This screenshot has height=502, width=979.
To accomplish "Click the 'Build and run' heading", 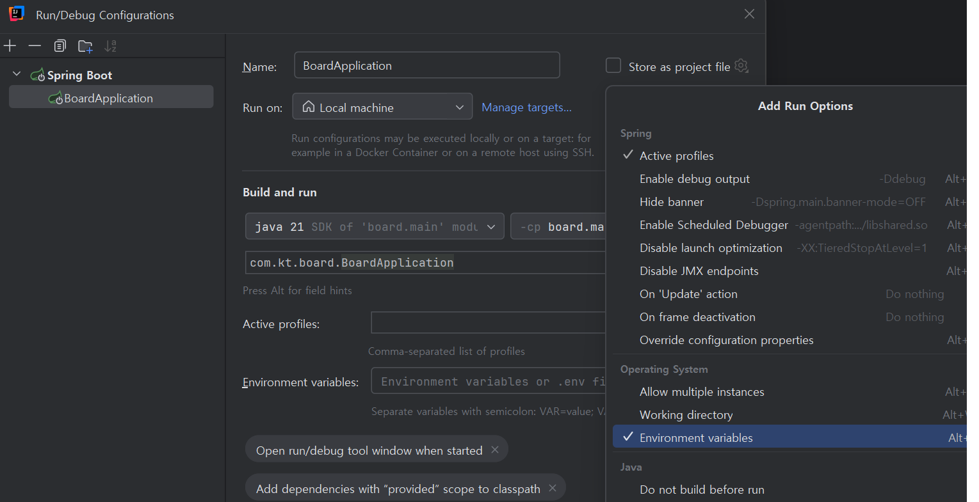I will click(280, 192).
